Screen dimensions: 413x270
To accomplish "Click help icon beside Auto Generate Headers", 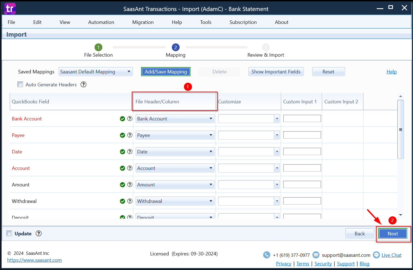I will tap(83, 84).
